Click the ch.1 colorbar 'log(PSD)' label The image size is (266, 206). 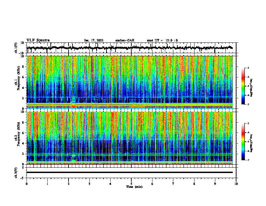tap(252, 88)
